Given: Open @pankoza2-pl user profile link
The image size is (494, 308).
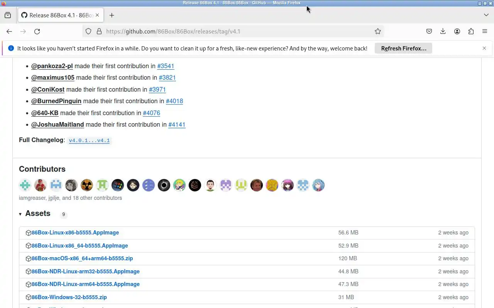Looking at the screenshot, I should pyautogui.click(x=52, y=66).
